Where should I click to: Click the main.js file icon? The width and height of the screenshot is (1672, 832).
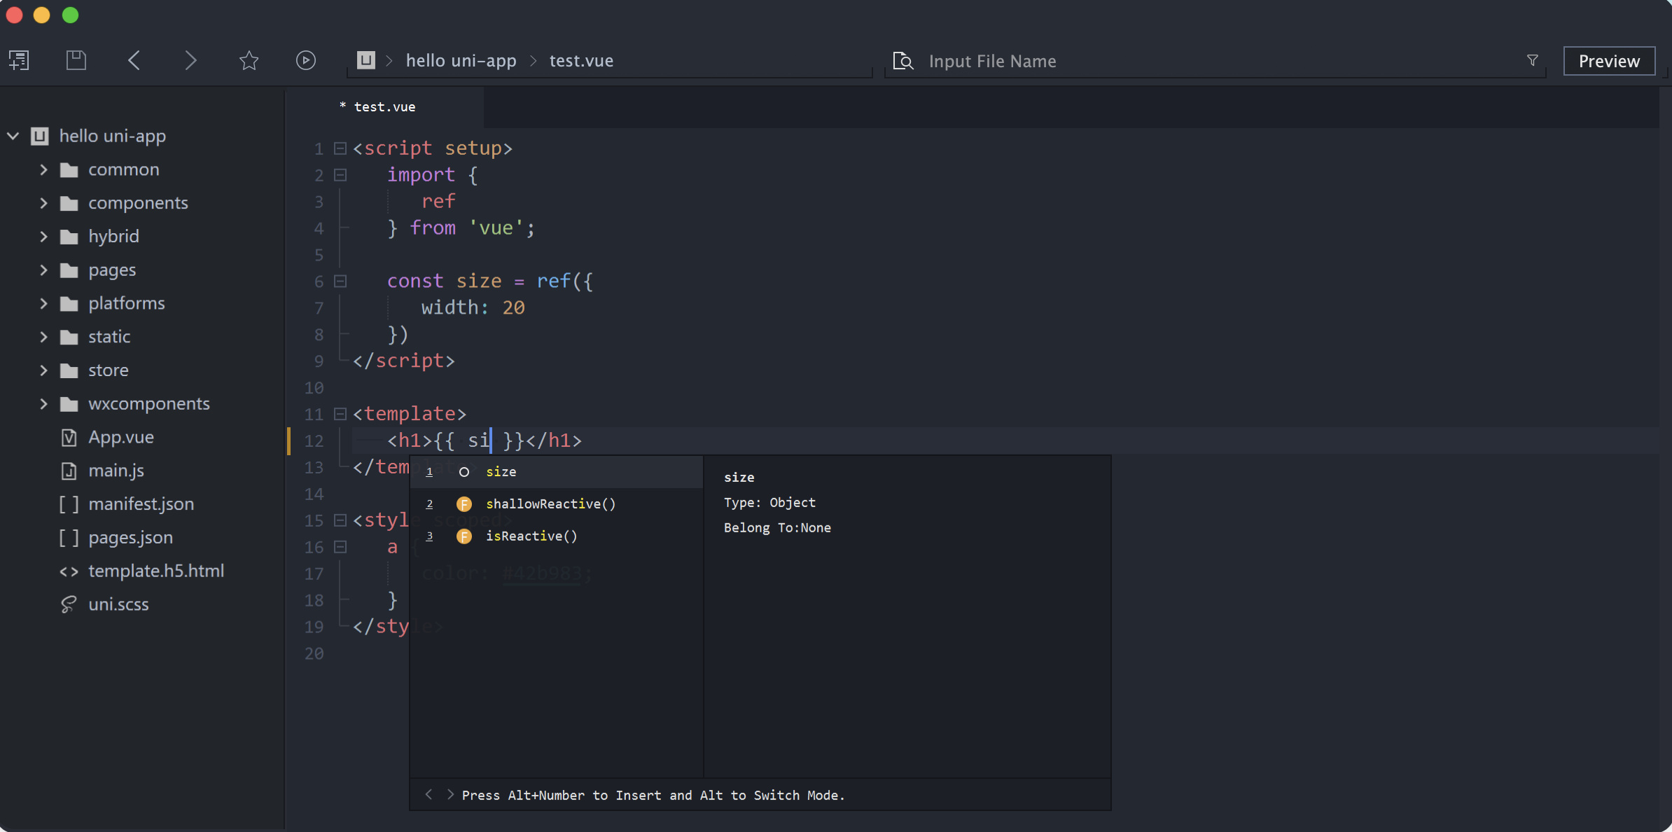[x=69, y=471]
